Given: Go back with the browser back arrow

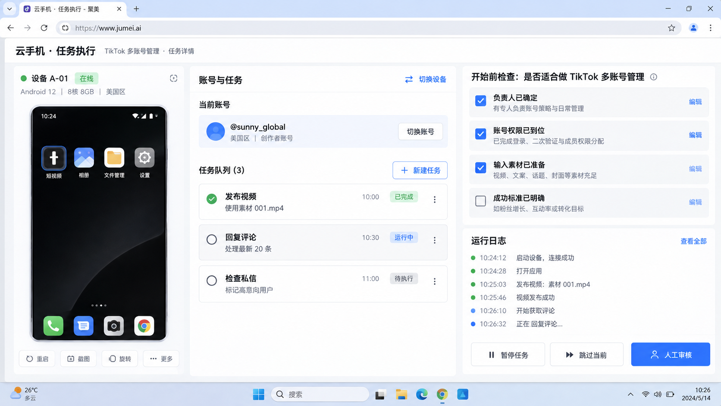Looking at the screenshot, I should click(x=10, y=28).
